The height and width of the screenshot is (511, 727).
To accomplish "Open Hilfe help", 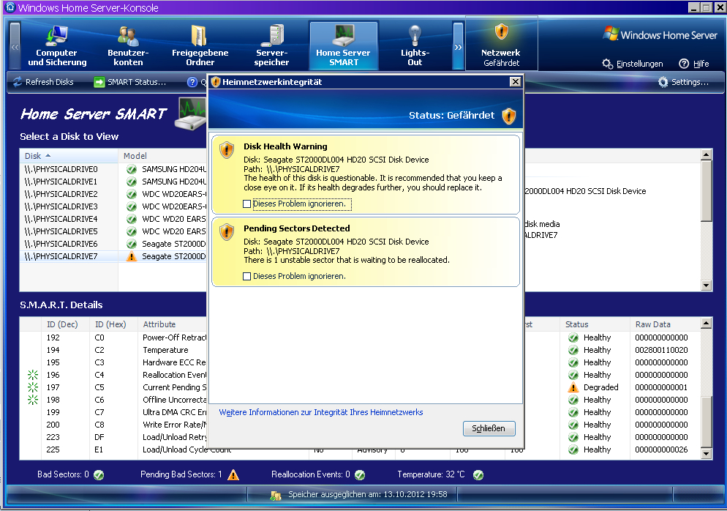I will coord(694,64).
